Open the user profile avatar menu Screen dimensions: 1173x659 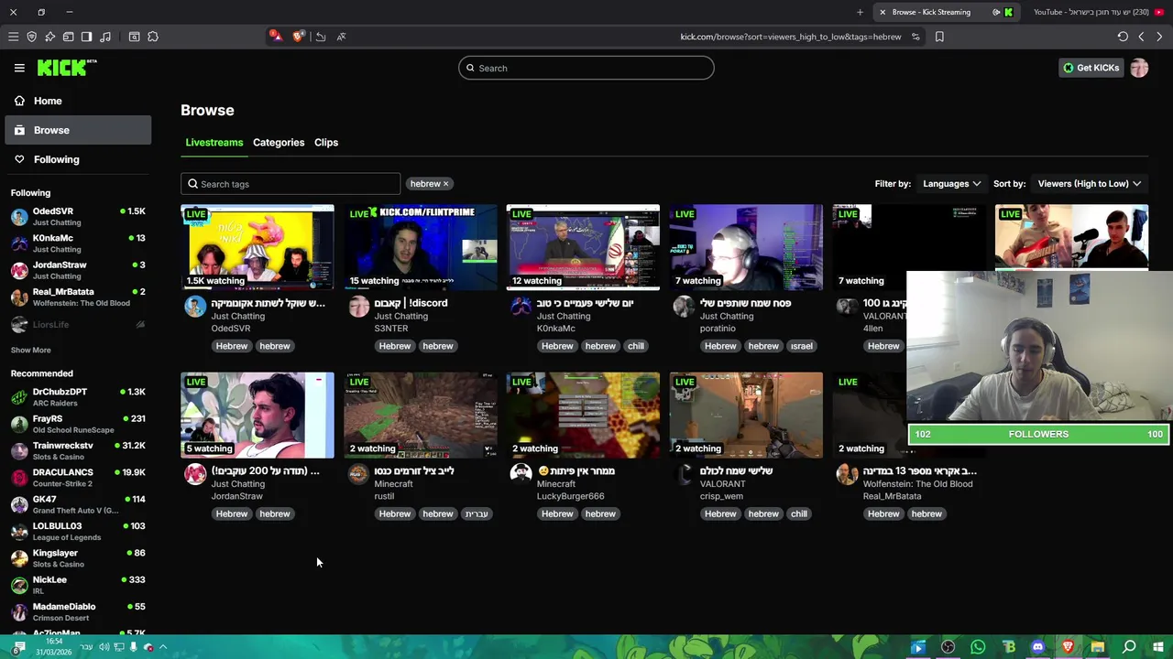pyautogui.click(x=1139, y=68)
